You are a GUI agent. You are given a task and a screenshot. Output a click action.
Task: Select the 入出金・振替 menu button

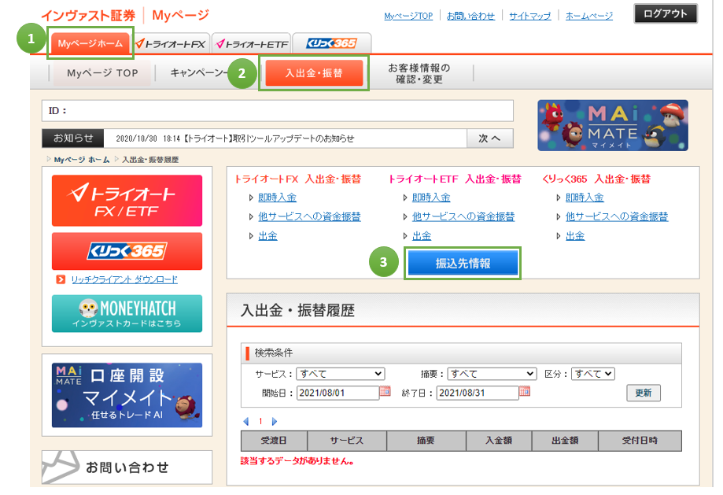(x=314, y=73)
